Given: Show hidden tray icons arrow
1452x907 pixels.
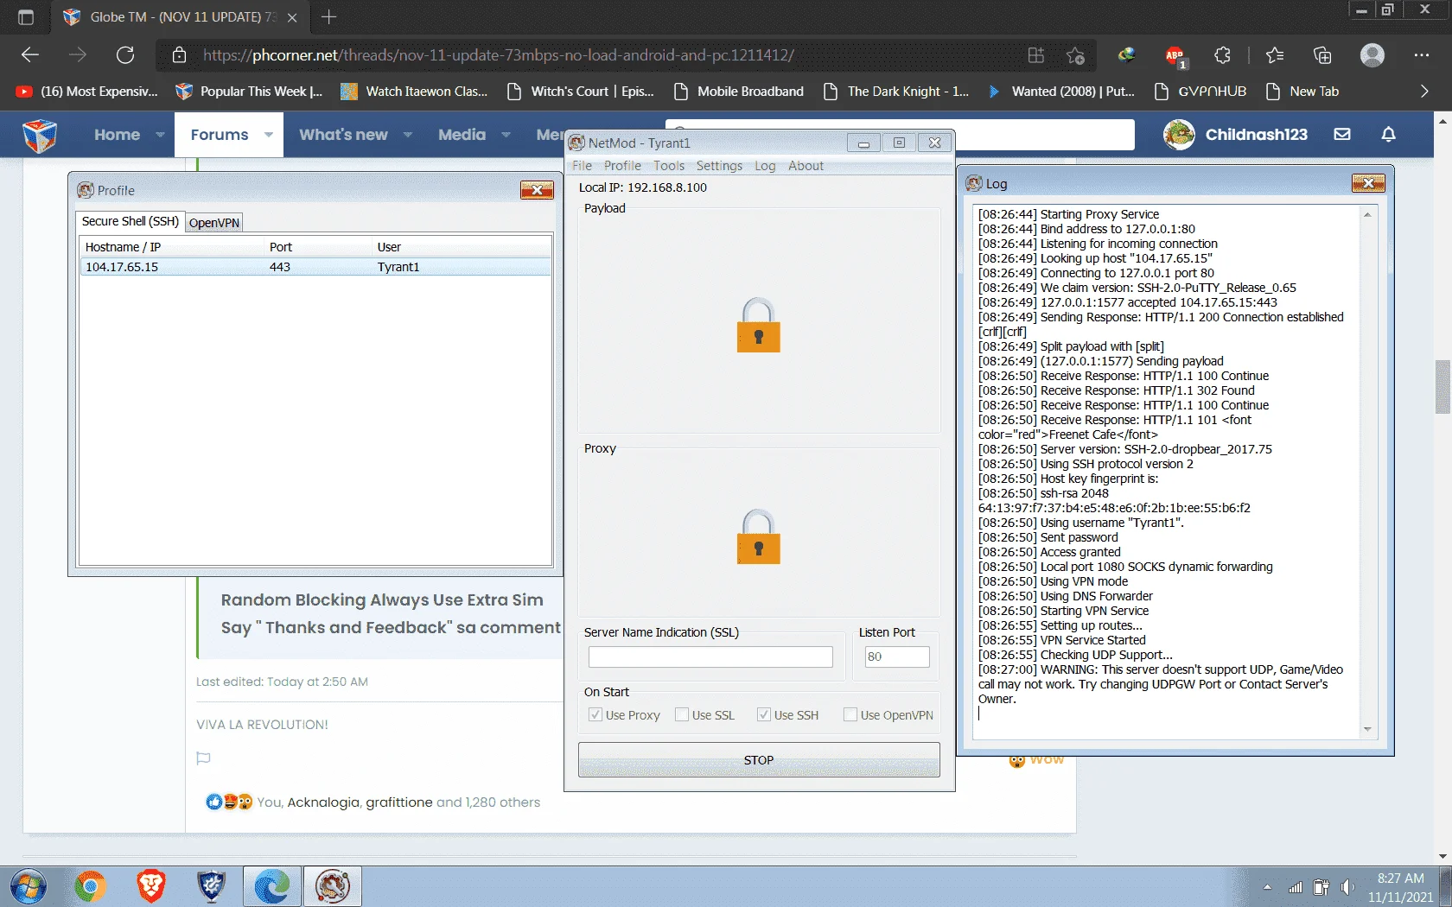Looking at the screenshot, I should click(x=1267, y=887).
